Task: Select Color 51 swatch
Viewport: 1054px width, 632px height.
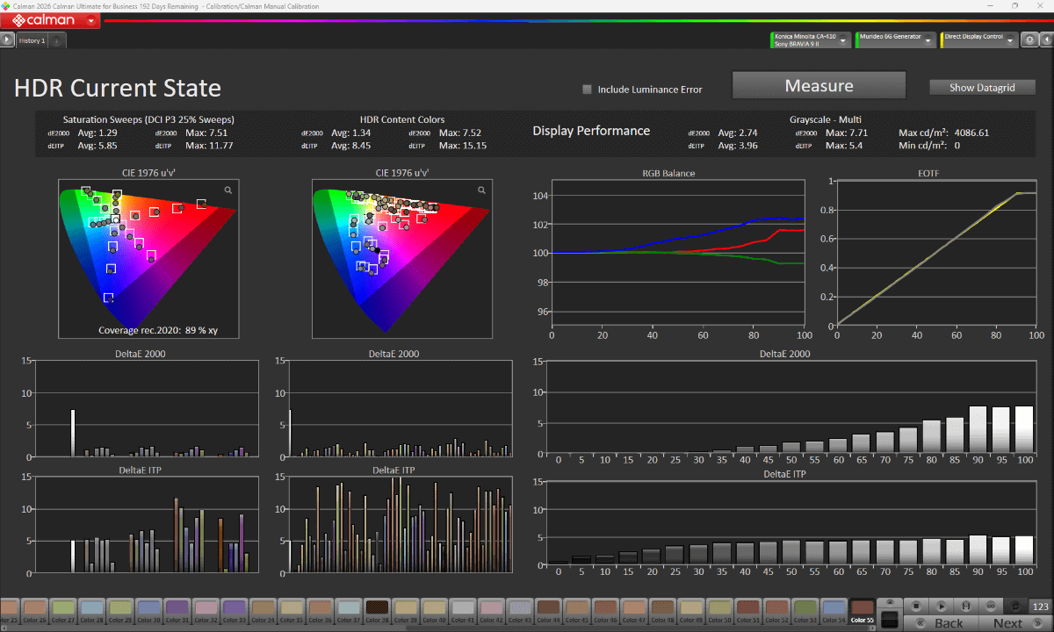Action: pos(748,610)
